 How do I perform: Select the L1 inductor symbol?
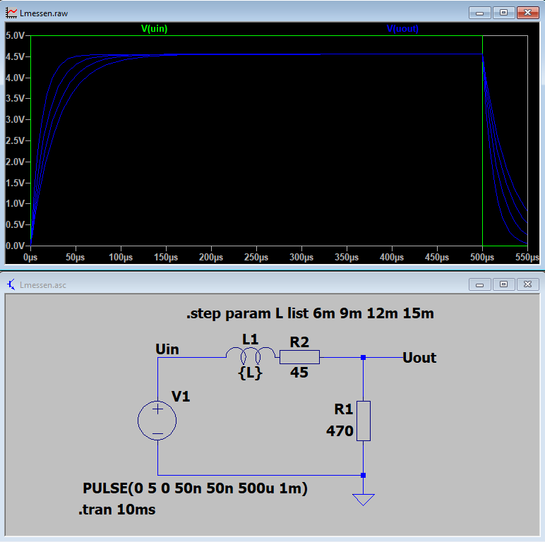click(x=251, y=355)
